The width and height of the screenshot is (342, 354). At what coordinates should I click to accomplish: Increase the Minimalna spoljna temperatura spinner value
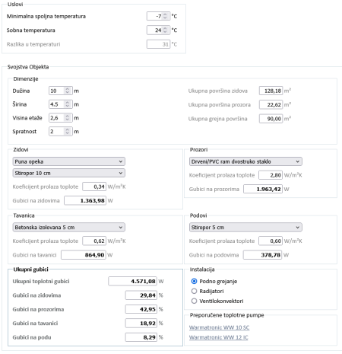(x=165, y=14)
